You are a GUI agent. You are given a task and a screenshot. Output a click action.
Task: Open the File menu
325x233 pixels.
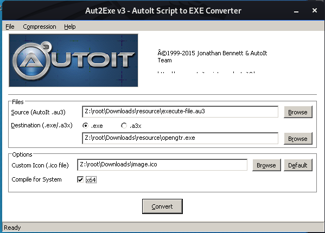(10, 27)
